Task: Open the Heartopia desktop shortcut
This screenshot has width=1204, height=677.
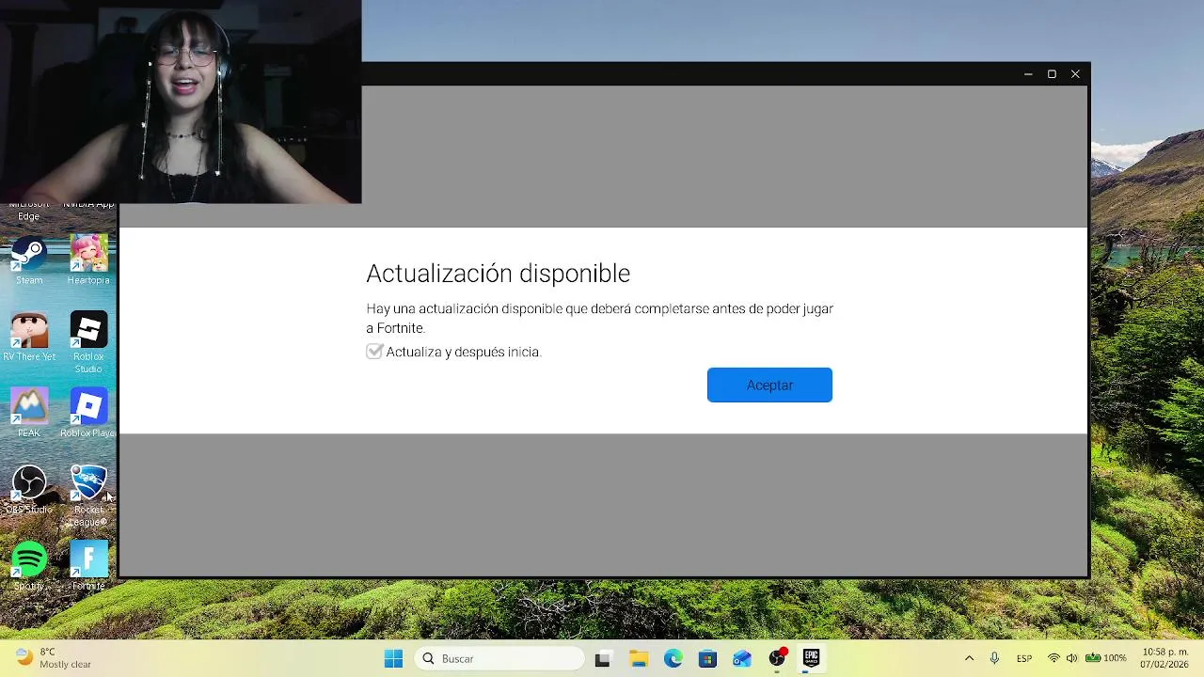Action: [88, 260]
